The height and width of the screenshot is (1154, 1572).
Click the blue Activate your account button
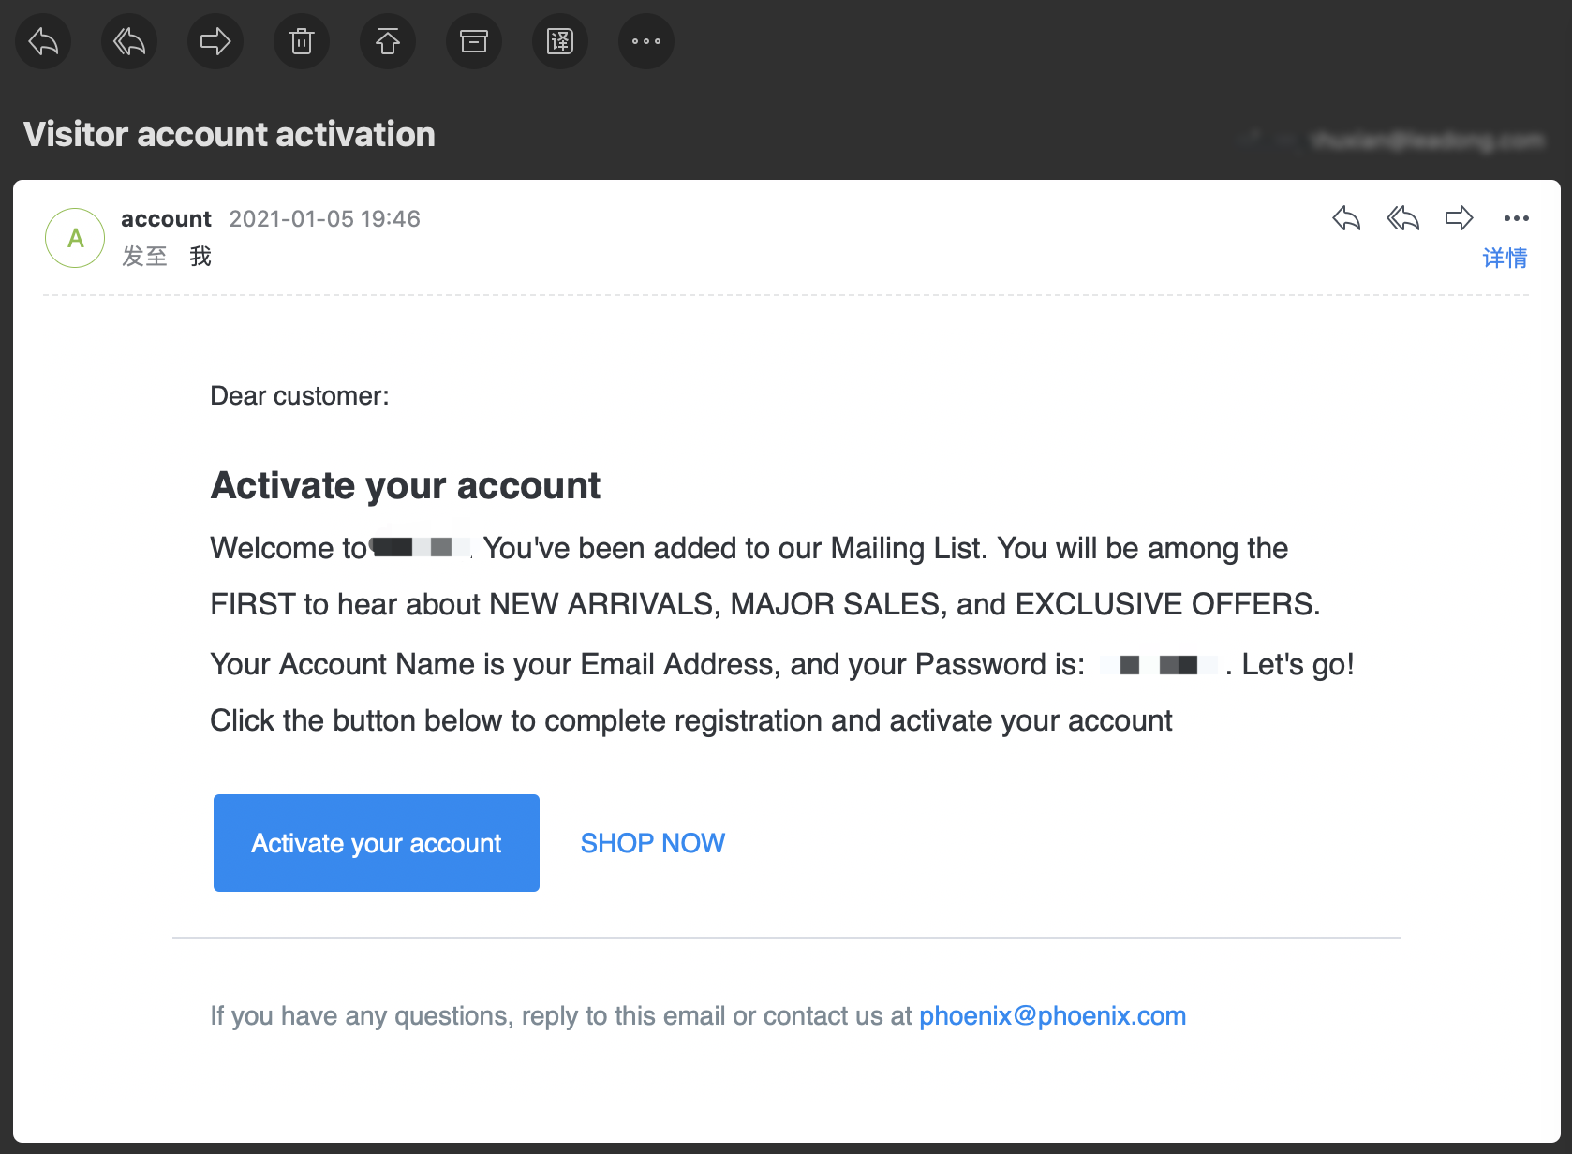[x=377, y=843]
